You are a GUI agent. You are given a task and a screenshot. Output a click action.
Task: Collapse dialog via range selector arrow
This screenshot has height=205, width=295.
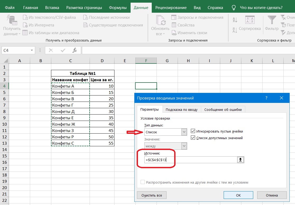(241, 160)
